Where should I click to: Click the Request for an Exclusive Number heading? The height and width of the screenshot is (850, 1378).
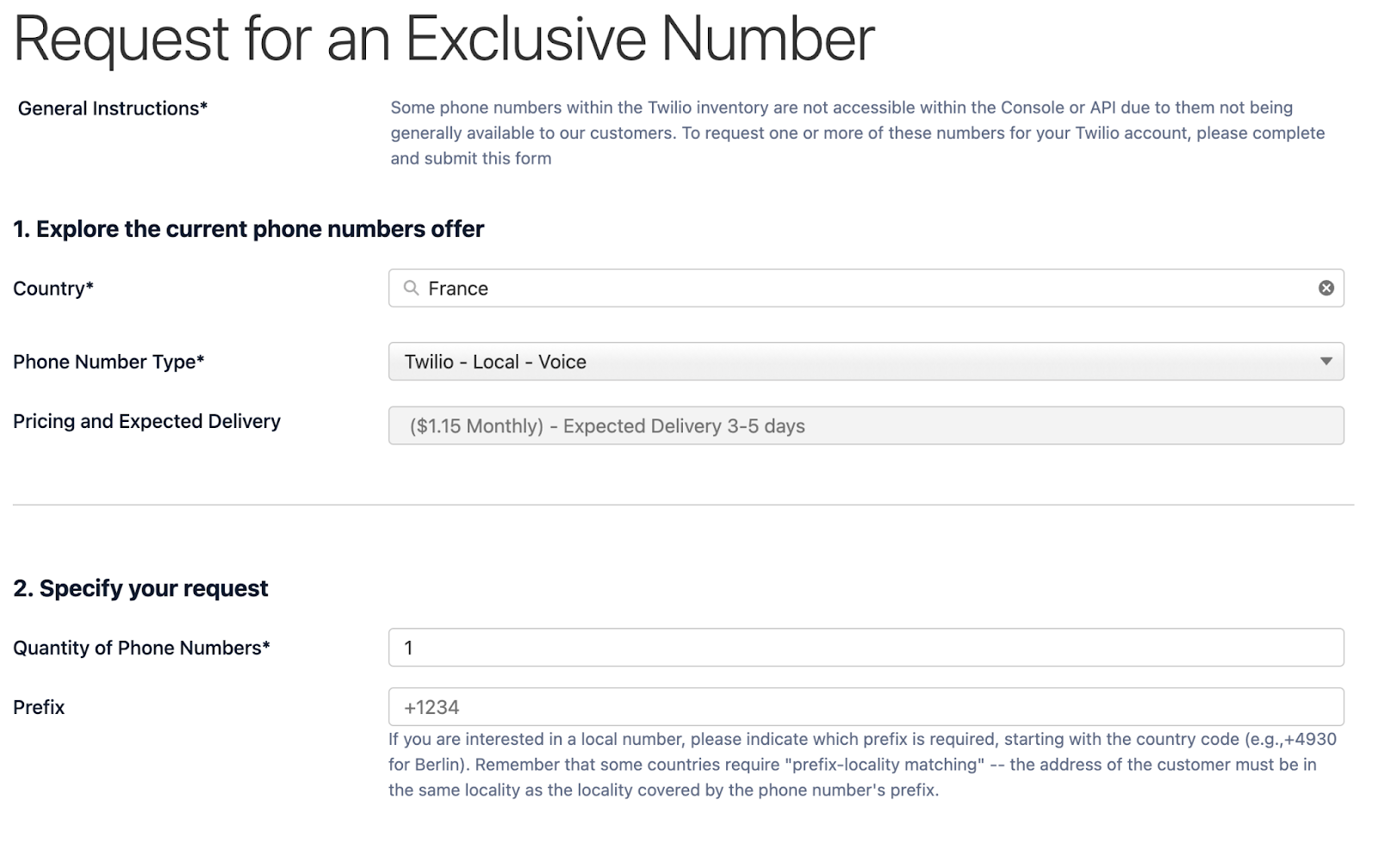tap(444, 39)
